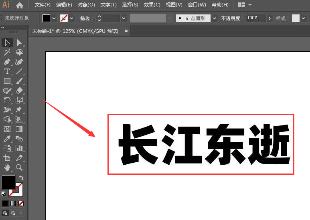This screenshot has width=310, height=220.
Task: Choose the Pen tool
Action: (x=7, y=62)
